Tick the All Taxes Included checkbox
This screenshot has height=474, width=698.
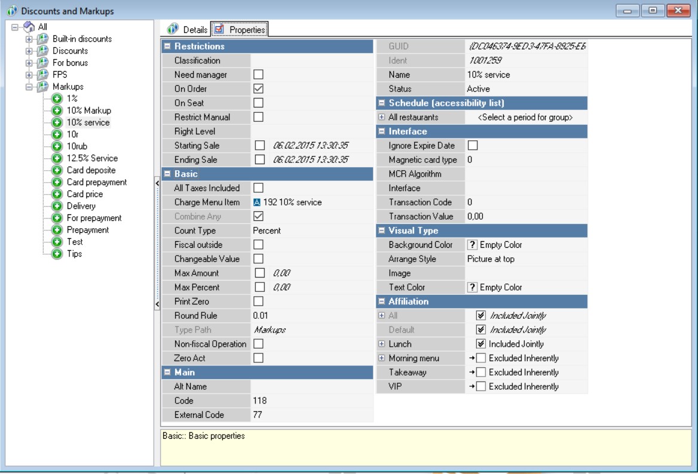pos(258,188)
